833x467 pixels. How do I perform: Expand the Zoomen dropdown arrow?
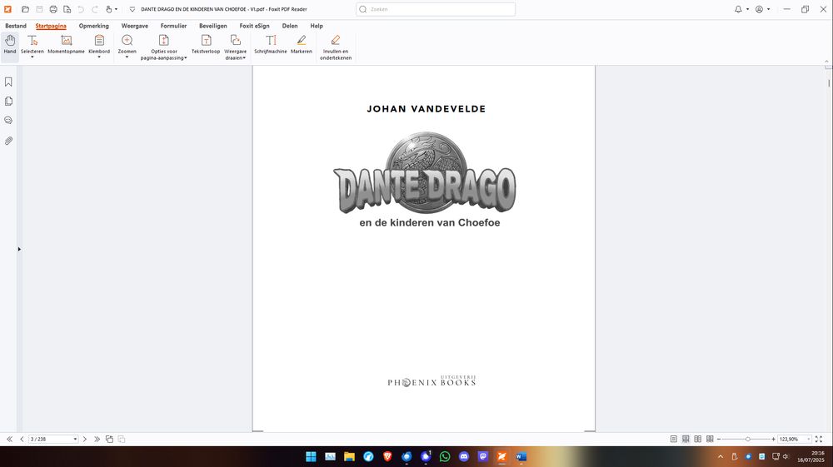(127, 57)
